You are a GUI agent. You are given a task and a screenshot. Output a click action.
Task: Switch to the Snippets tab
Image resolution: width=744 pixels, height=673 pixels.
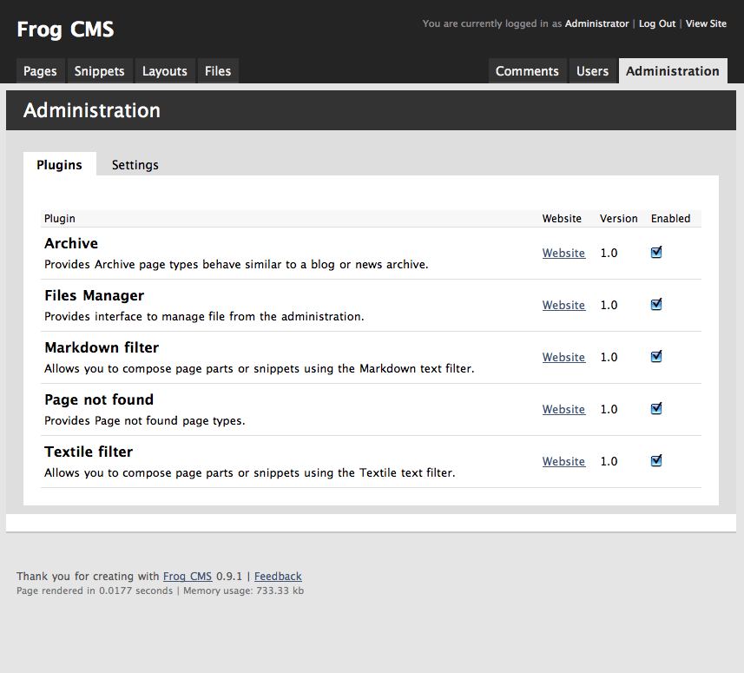[x=100, y=71]
